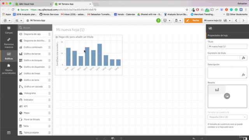This screenshot has height=140, width=249.
Task: Go to next sheet arrow
Action: coord(243,21)
